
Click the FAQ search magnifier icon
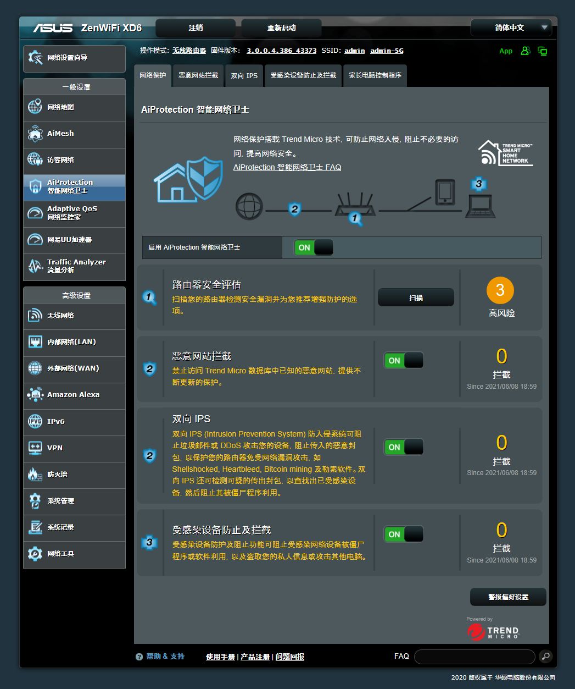tap(545, 656)
